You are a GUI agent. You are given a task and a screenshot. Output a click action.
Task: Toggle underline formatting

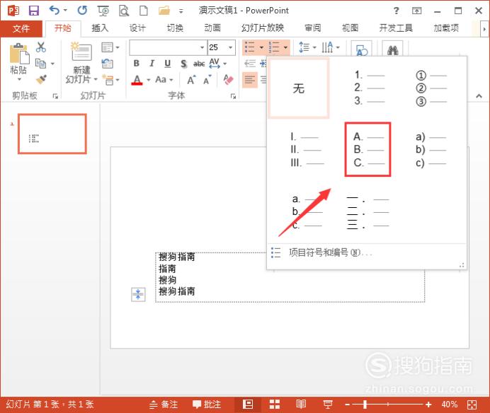tap(168, 64)
